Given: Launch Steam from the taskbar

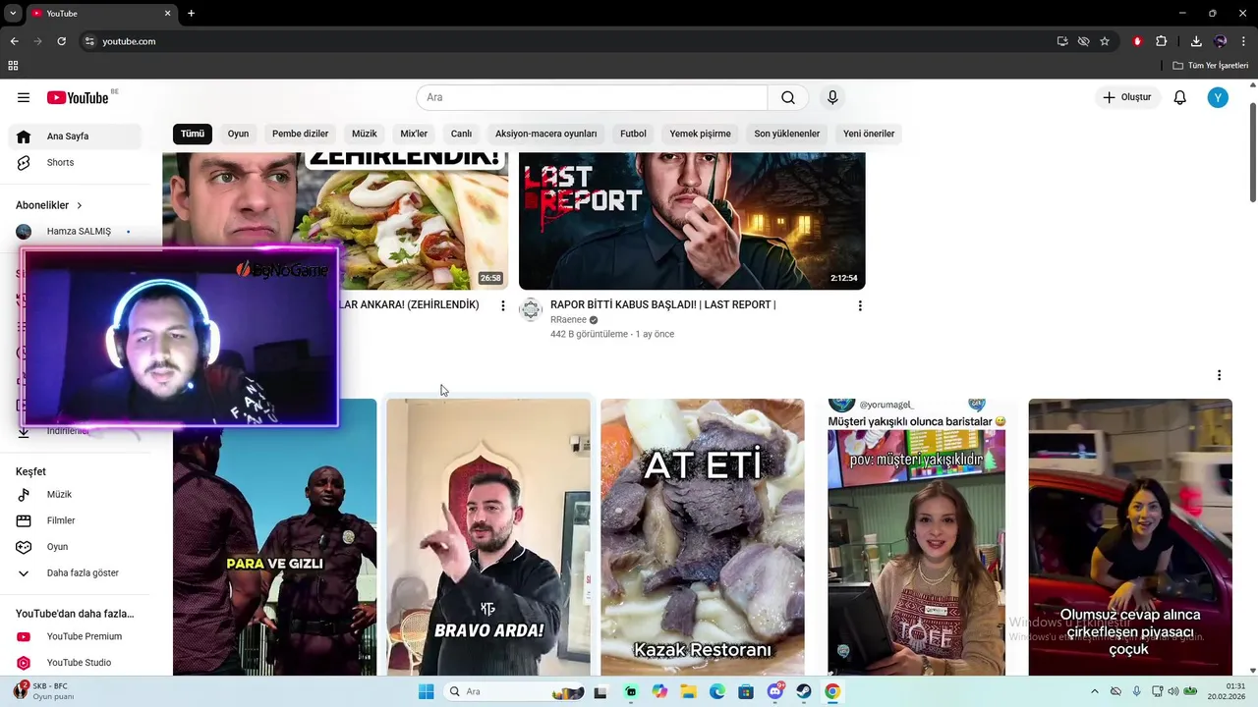Looking at the screenshot, I should tap(804, 691).
